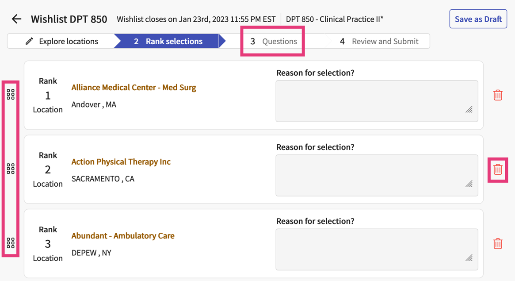515x281 pixels.
Task: Grab the drag handle for Rank 1
Action: 11,95
